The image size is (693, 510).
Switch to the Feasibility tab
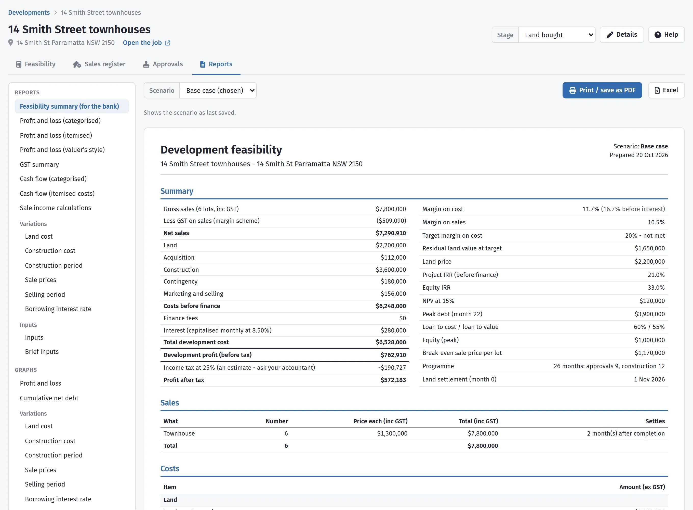point(36,64)
